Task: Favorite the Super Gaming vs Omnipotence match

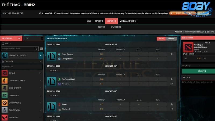Action: point(171,54)
